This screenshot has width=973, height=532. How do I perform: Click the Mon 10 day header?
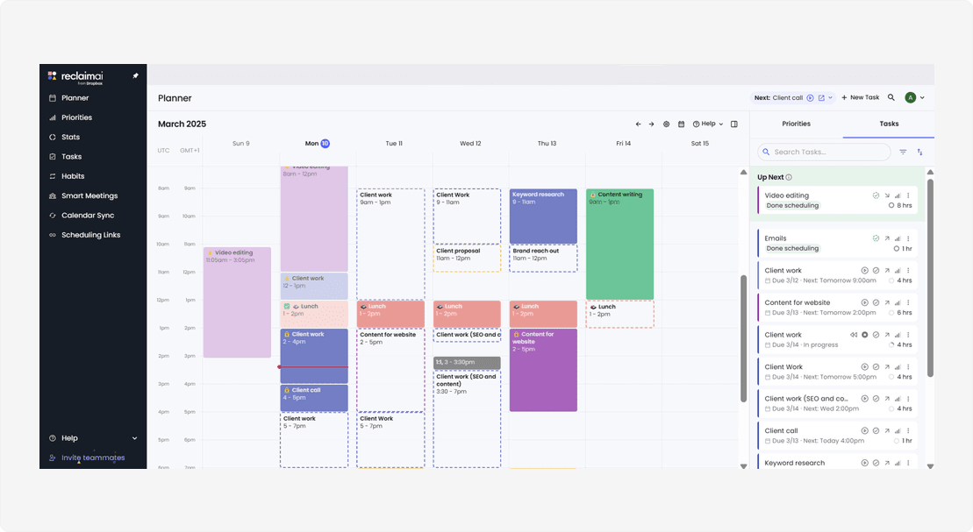(317, 143)
